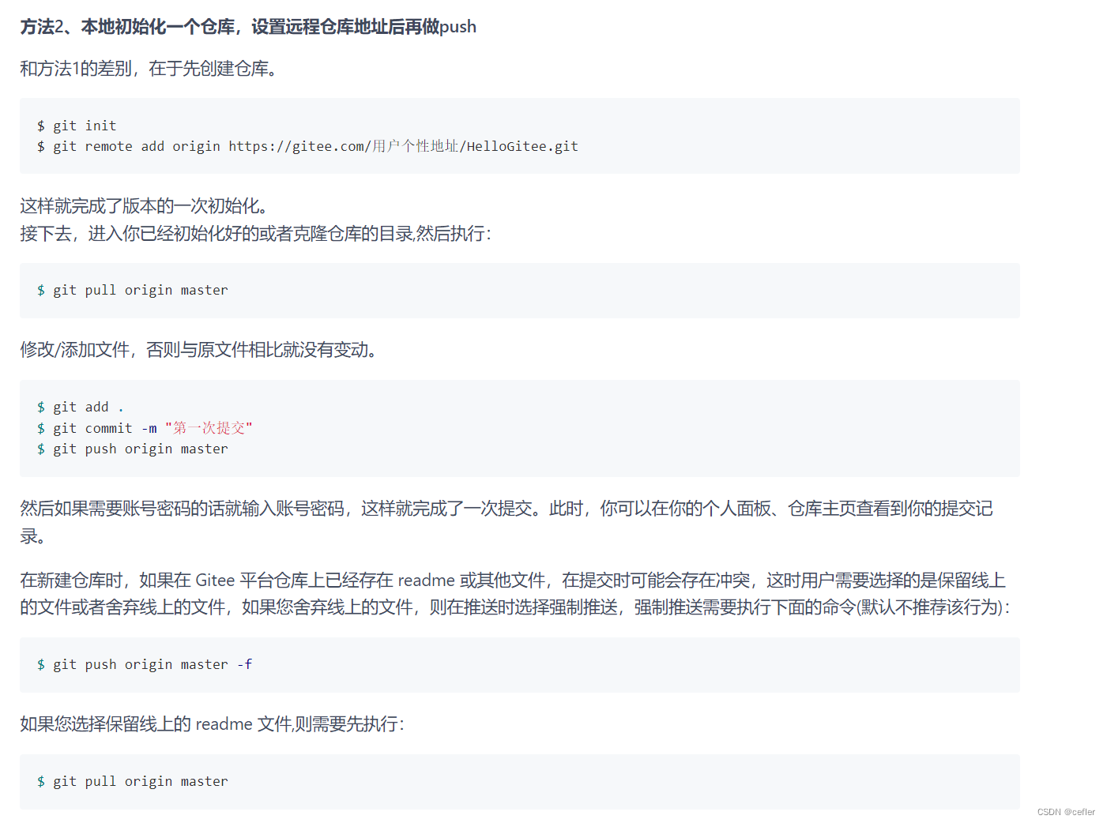The image size is (1107, 823).
Task: Click the last git pull origin master code block
Action: (132, 781)
